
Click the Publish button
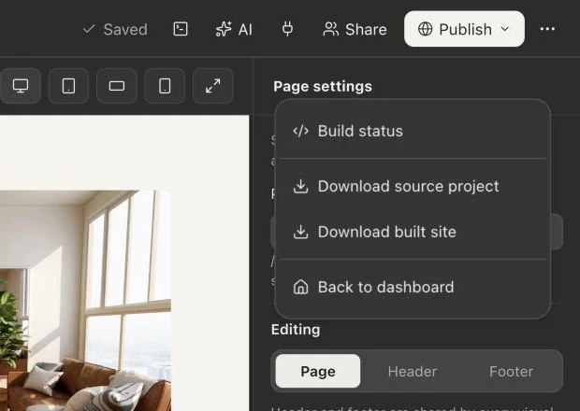[x=464, y=29]
